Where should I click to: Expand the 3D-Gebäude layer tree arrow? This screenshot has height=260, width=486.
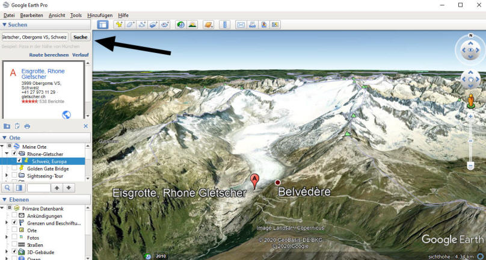pos(7,252)
